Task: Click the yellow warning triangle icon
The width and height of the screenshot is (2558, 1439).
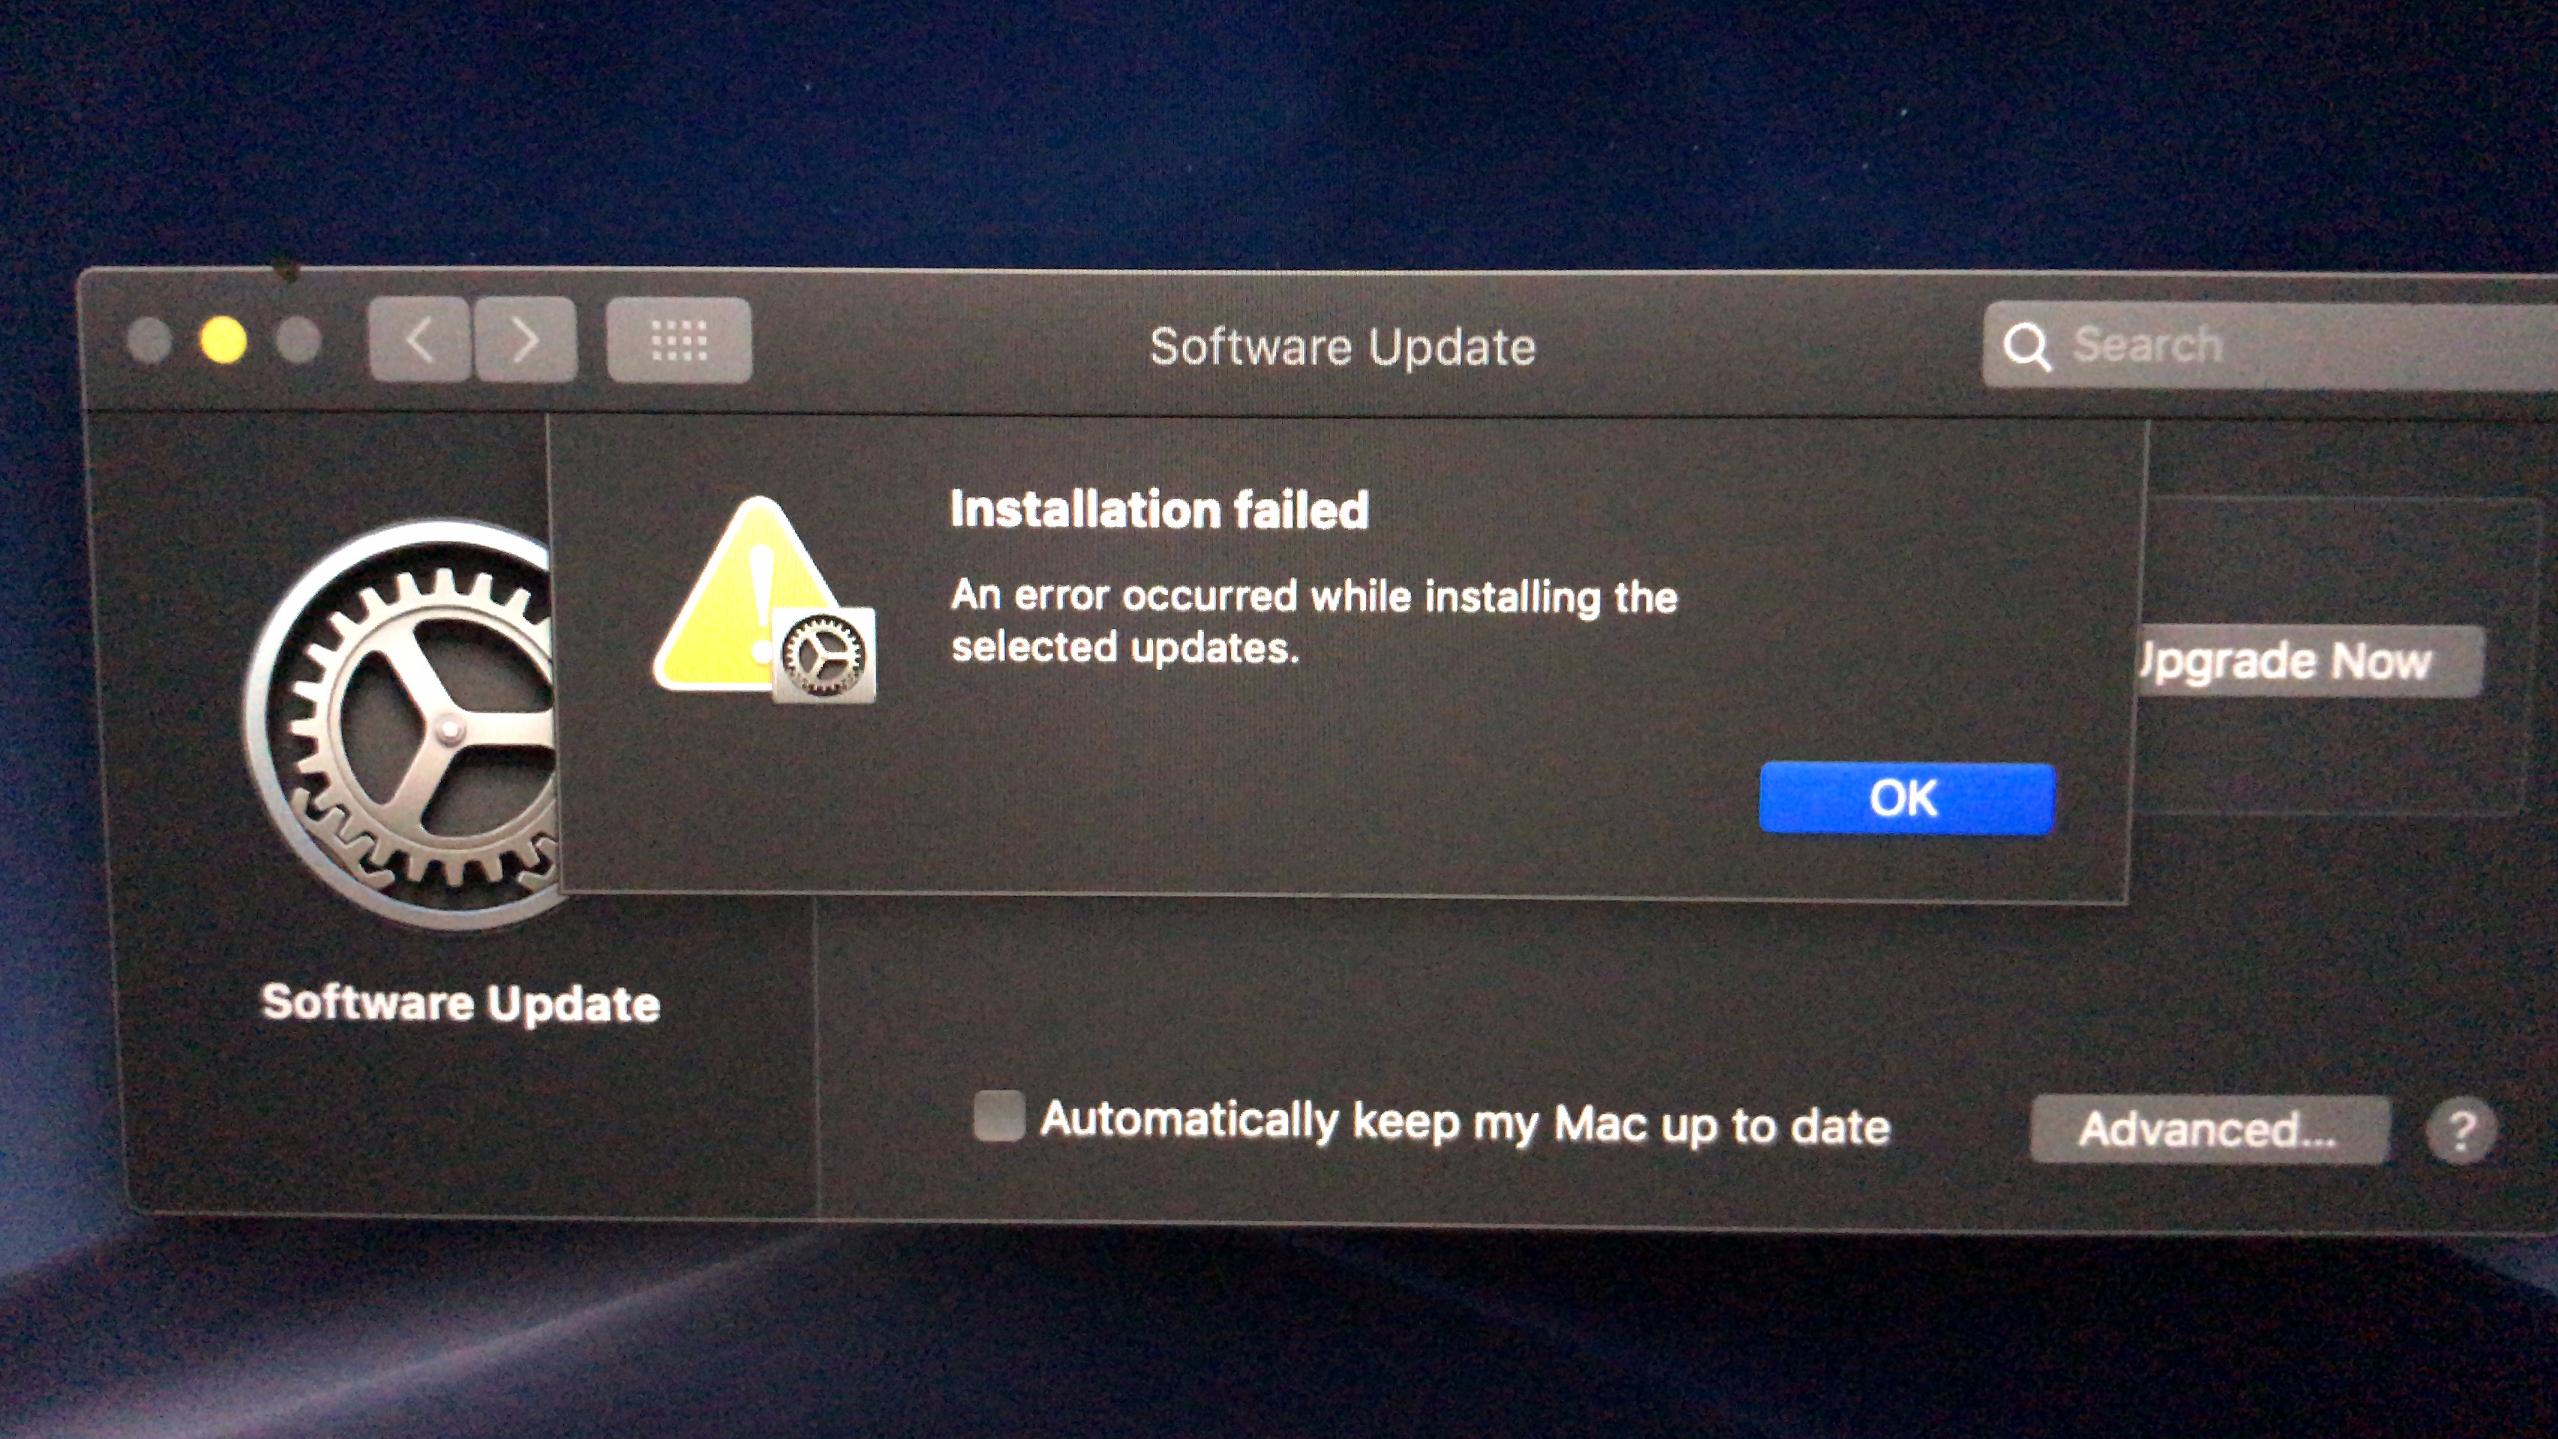Action: [x=744, y=595]
